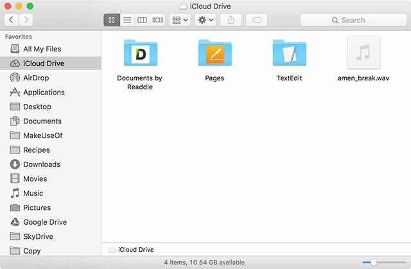Click the MakeUseOf folder icon in sidebar
The image size is (411, 269).
point(15,135)
